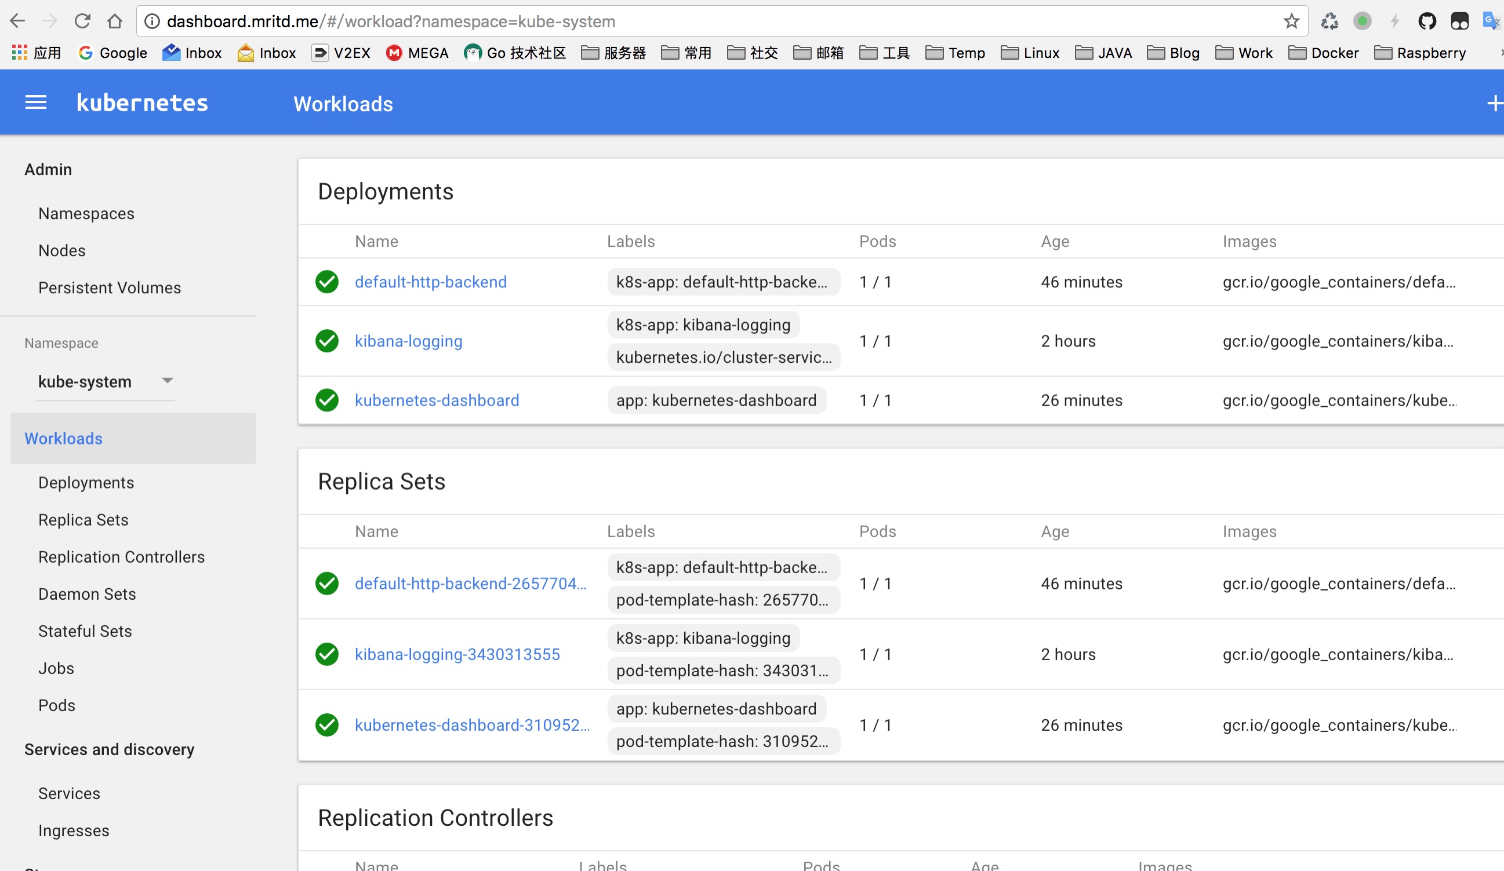Select Nodes in the Admin sidebar
The image size is (1504, 871).
[x=61, y=250]
